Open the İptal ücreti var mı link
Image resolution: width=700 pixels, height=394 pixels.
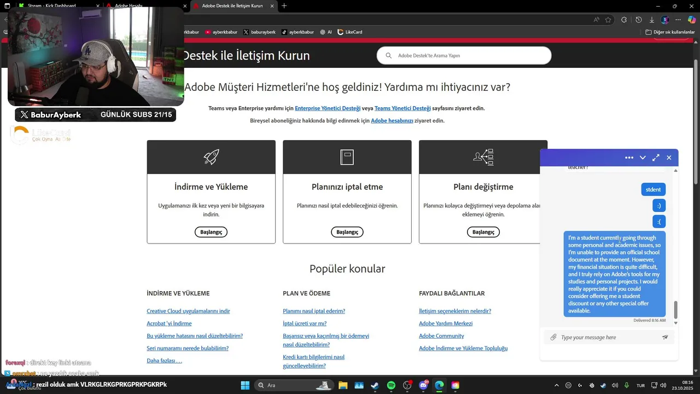(x=305, y=323)
